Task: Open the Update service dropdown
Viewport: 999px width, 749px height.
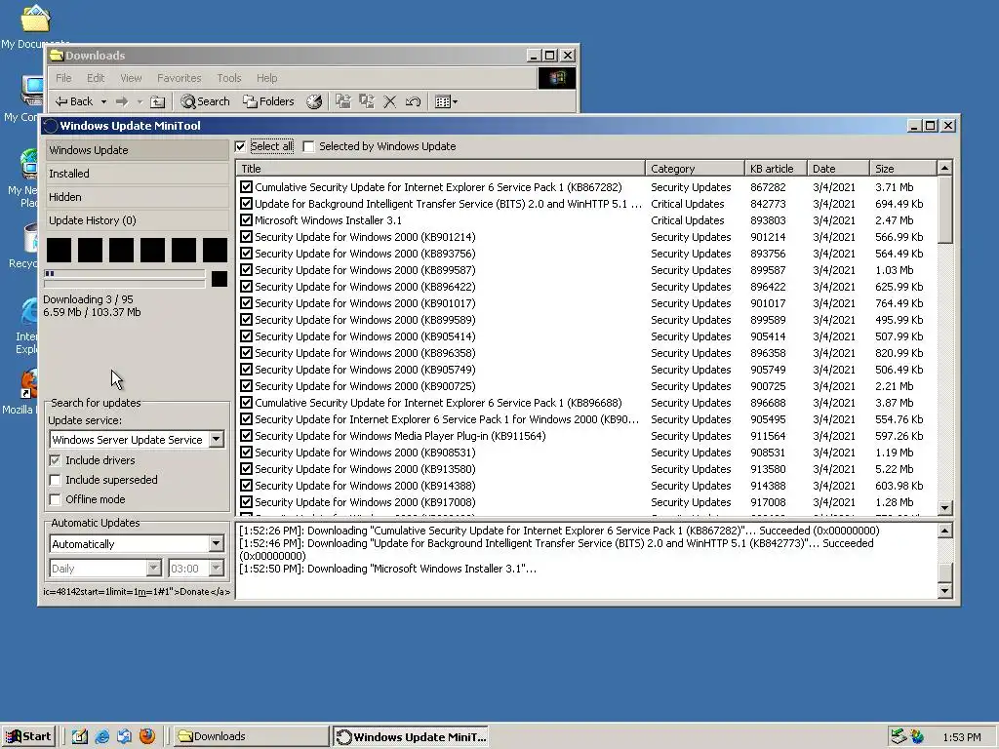Action: coord(217,440)
